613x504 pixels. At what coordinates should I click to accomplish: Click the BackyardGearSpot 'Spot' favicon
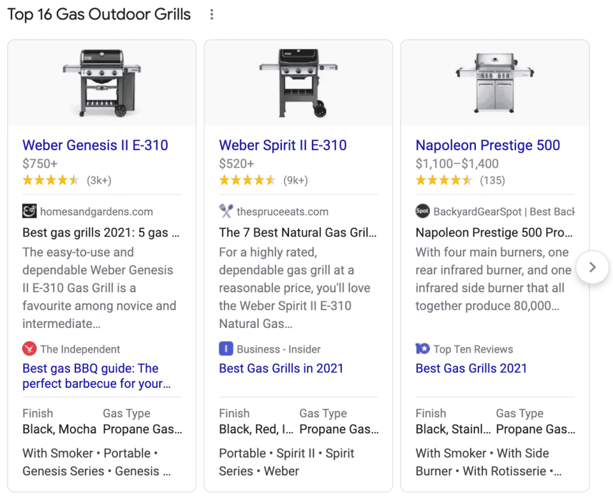pyautogui.click(x=422, y=211)
